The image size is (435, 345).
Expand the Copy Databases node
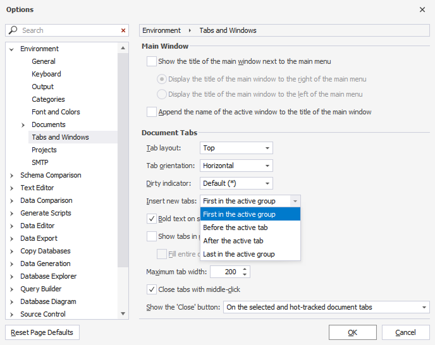point(11,251)
